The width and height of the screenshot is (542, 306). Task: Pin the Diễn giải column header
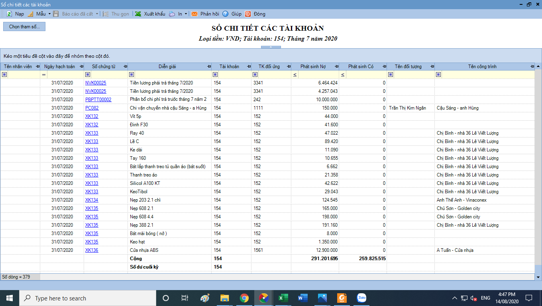(x=209, y=67)
